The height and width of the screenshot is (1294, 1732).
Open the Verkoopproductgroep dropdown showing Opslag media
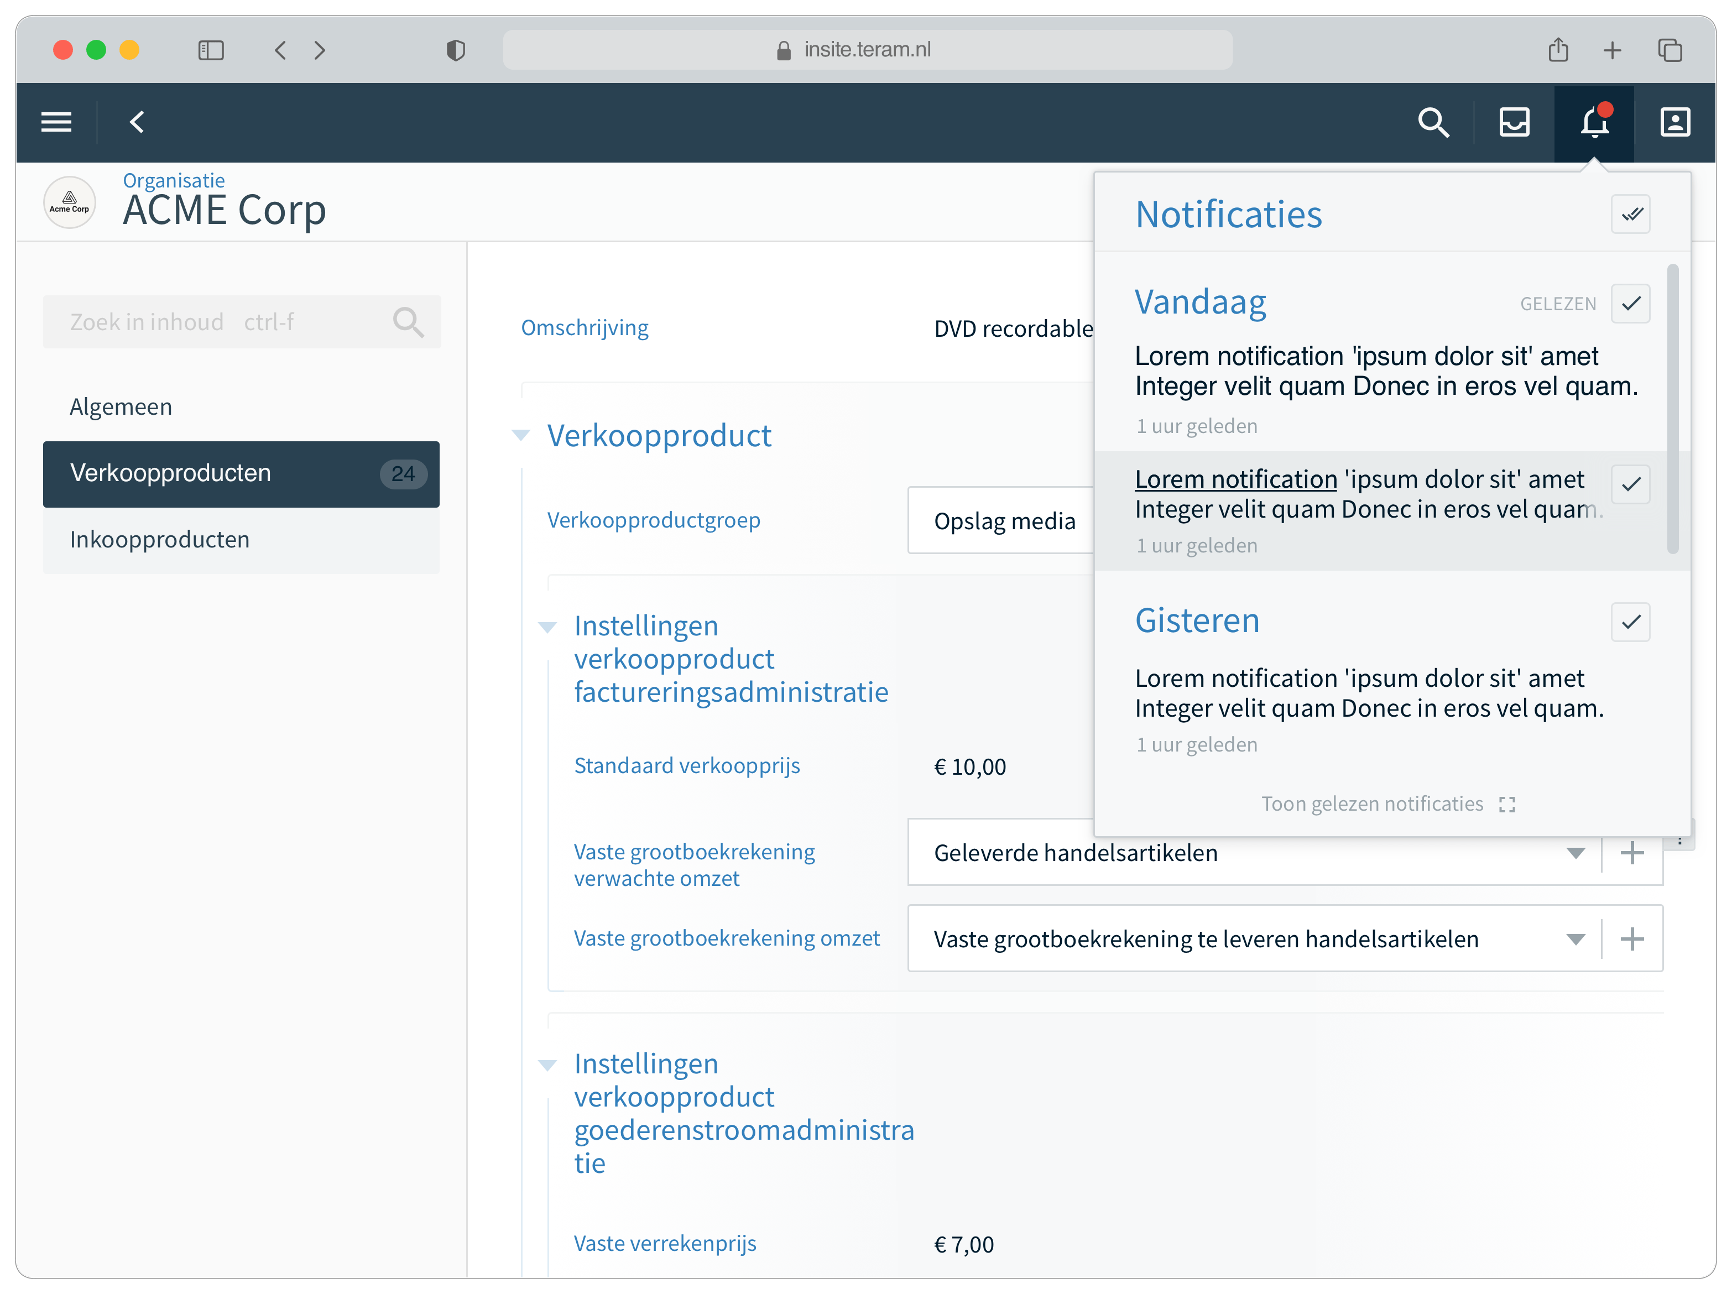pos(1005,520)
